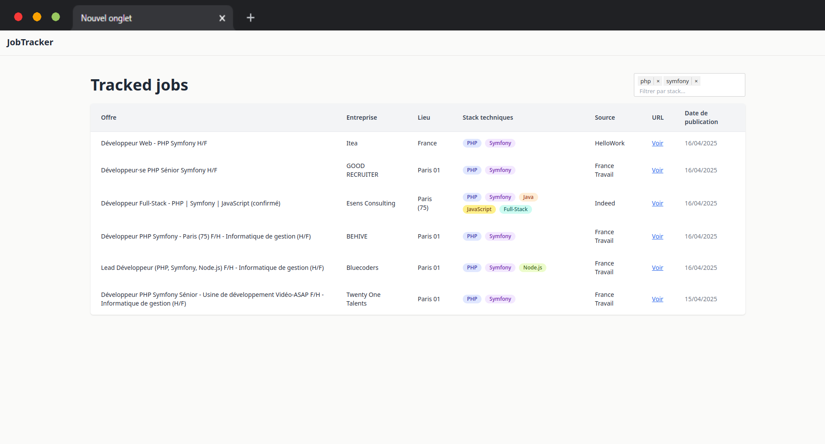The height and width of the screenshot is (444, 825).
Task: Remove the php filter tag
Action: click(x=658, y=81)
